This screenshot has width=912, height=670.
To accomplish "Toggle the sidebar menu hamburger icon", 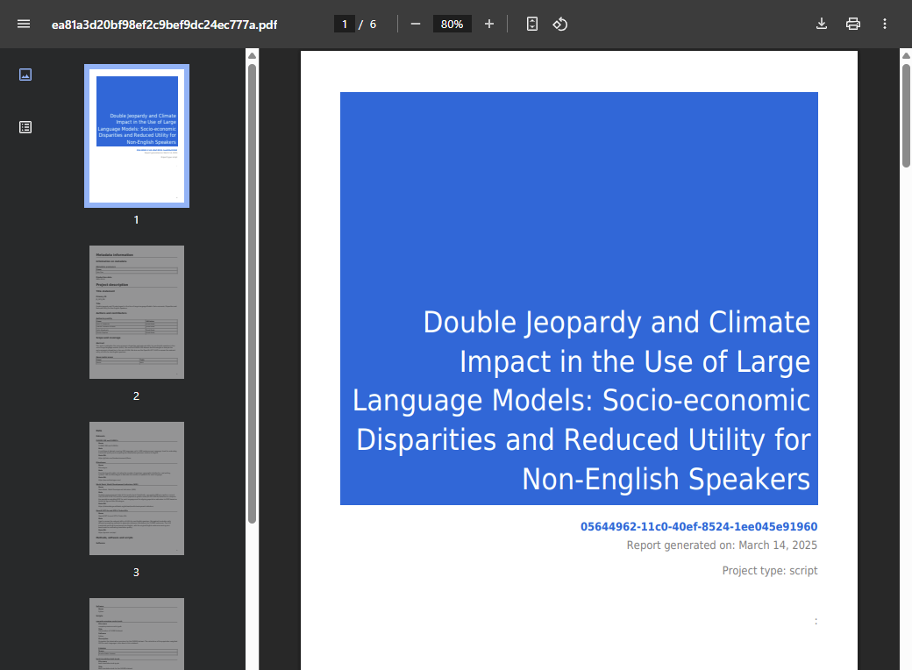I will click(x=24, y=24).
